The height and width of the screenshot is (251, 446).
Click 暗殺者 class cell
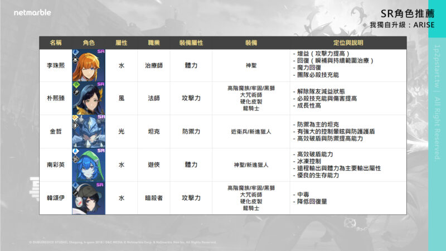154,198
